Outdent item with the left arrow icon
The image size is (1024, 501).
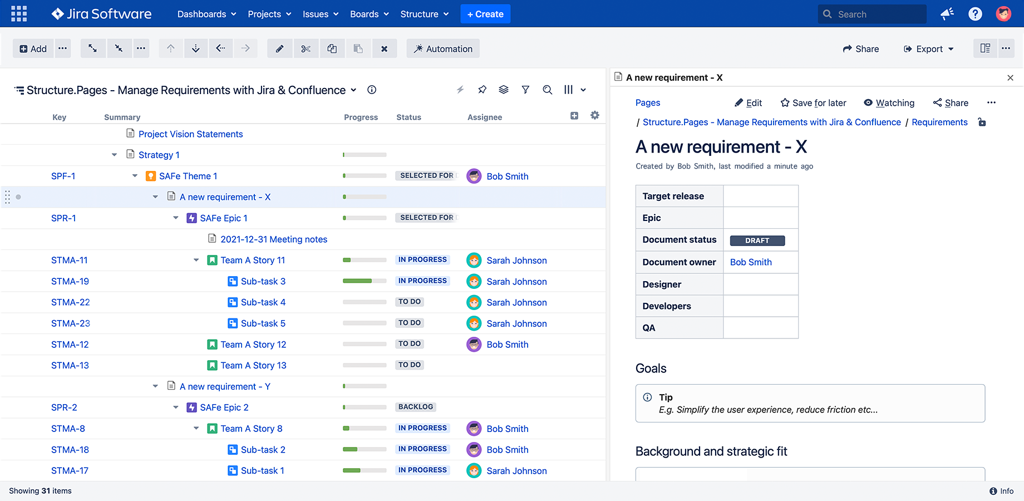[x=221, y=48]
